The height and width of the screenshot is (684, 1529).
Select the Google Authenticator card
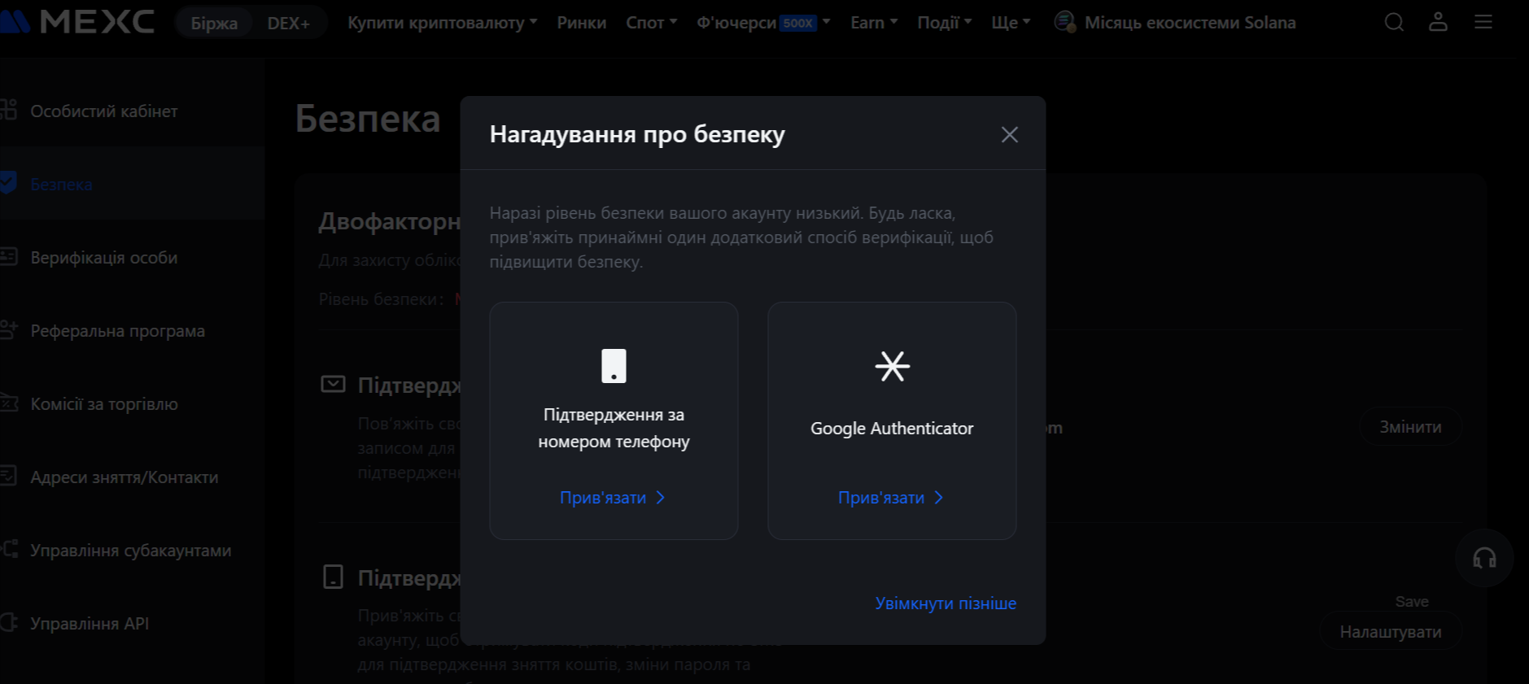(892, 420)
